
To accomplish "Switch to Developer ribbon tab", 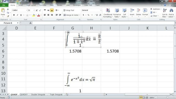I will tap(77, 5).
